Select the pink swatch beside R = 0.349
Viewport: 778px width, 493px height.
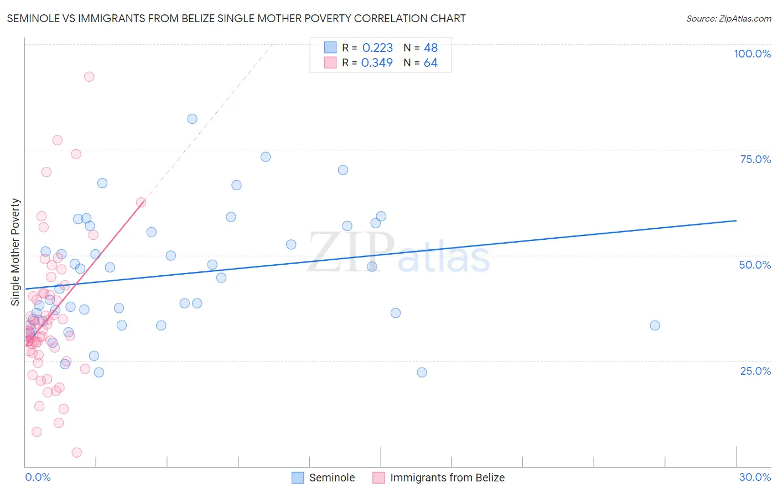[330, 62]
